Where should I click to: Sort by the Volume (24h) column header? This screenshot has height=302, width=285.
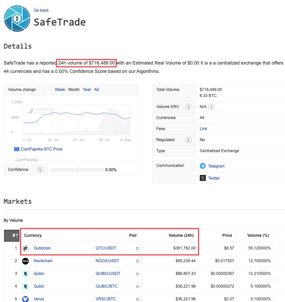click(181, 235)
